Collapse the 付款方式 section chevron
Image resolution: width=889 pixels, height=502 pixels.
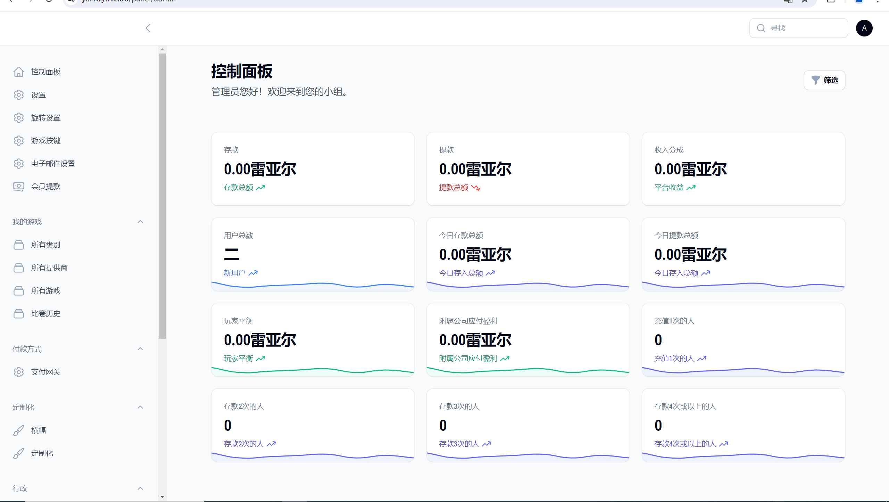point(140,349)
